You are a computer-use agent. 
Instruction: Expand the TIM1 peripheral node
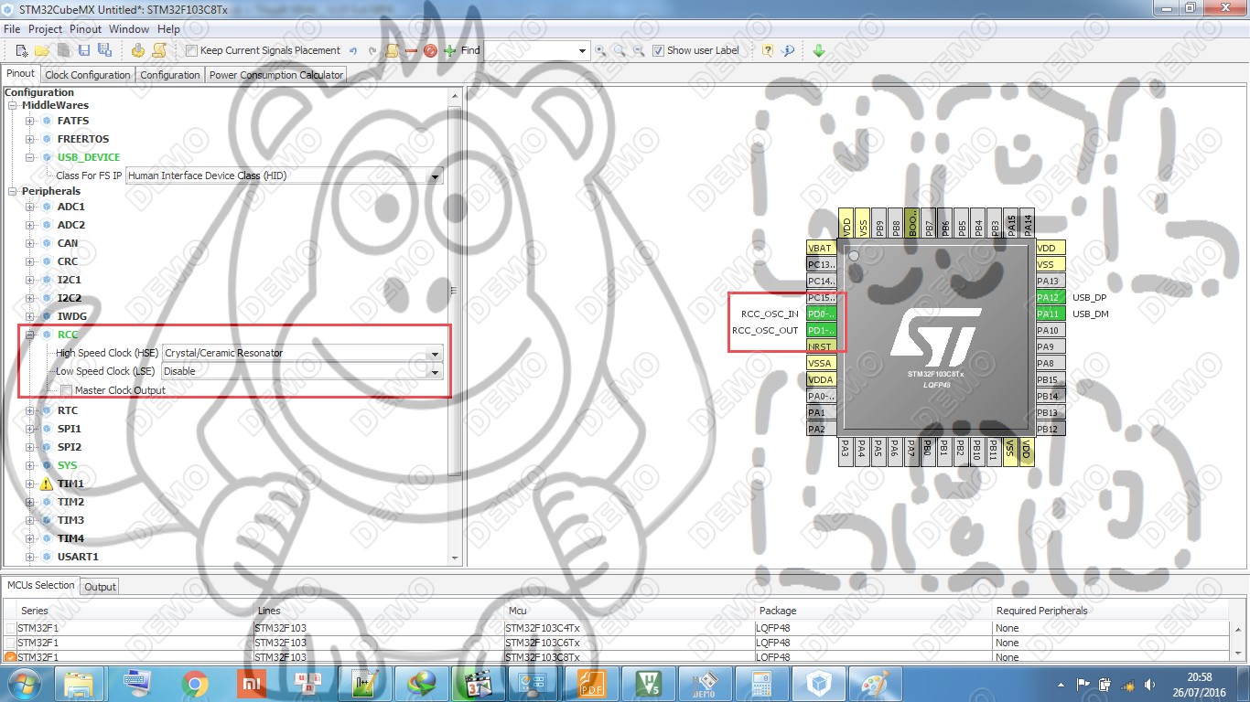(x=30, y=483)
